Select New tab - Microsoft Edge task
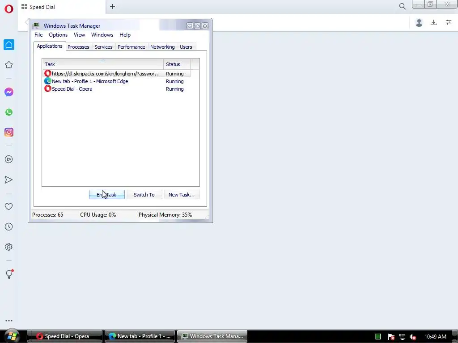Screen dimensions: 458x343 pos(117,81)
